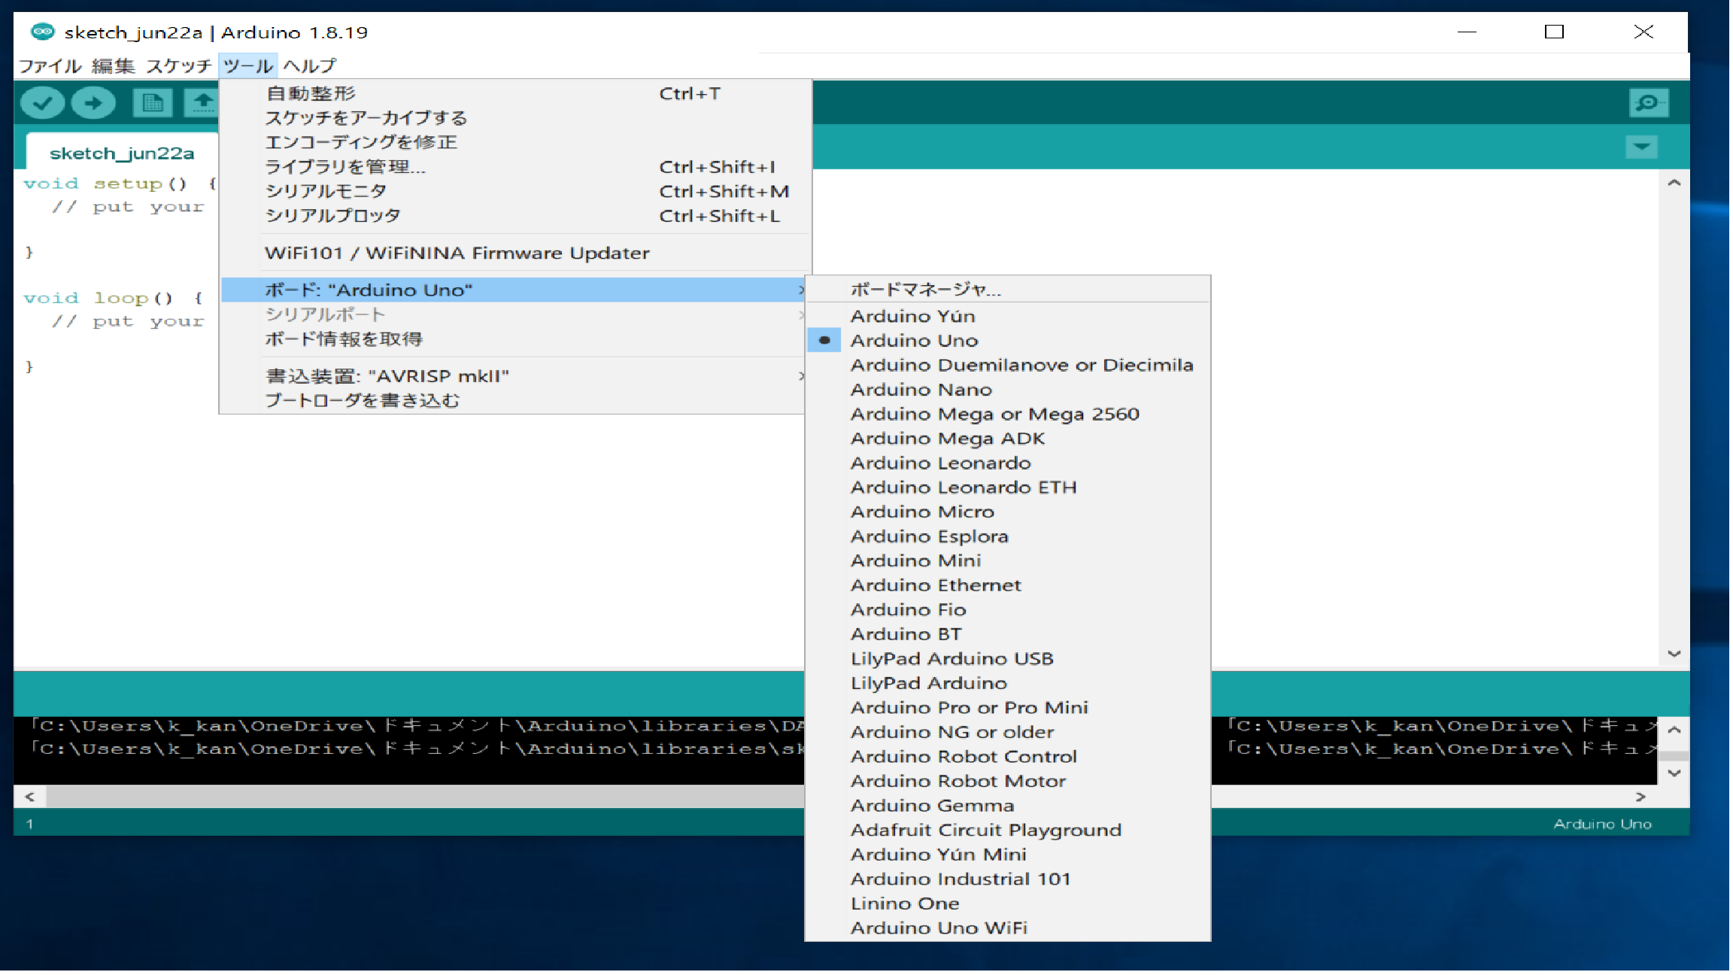
Task: Click the Upload arrow toolbar button
Action: (x=93, y=103)
